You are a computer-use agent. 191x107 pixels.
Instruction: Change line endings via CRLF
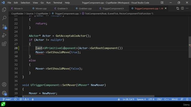[x=159, y=99]
